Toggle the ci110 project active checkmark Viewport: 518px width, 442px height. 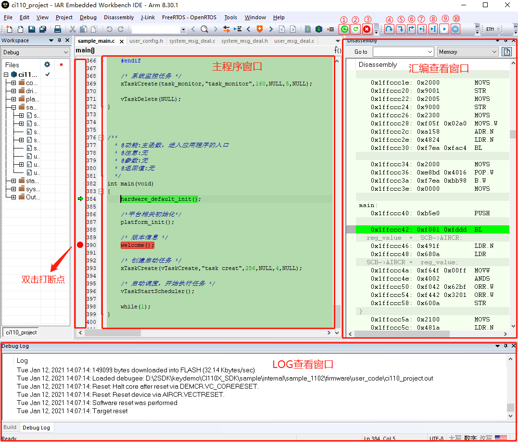pyautogui.click(x=48, y=74)
